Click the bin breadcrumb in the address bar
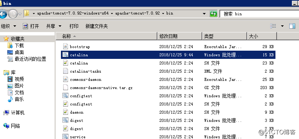299x139 pixels. point(170,13)
